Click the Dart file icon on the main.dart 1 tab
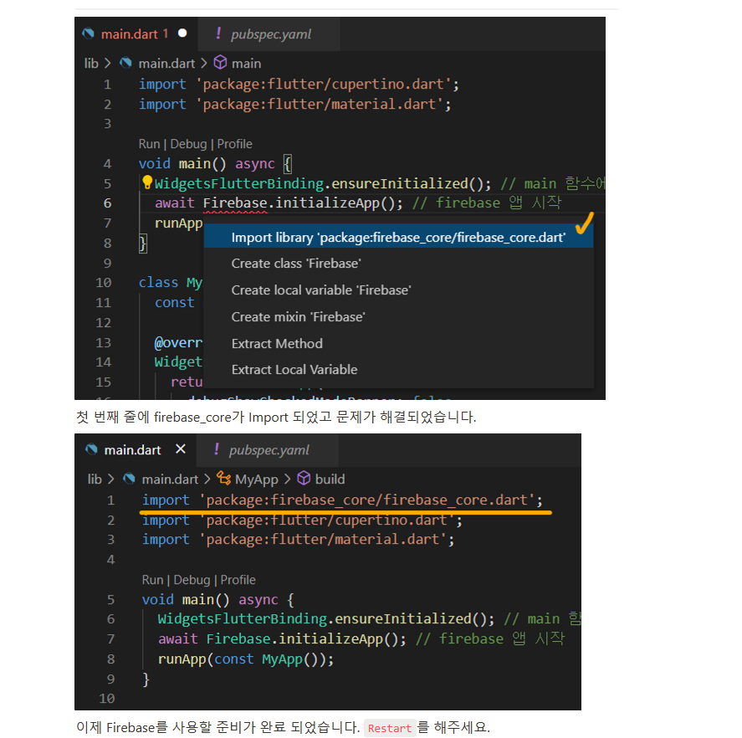This screenshot has height=738, width=742. (88, 33)
